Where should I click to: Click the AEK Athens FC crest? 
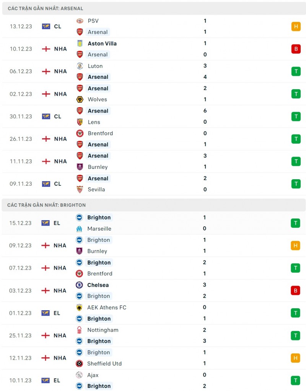point(79,308)
